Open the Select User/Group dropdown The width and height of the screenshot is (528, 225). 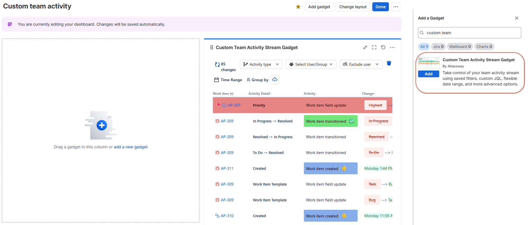311,64
